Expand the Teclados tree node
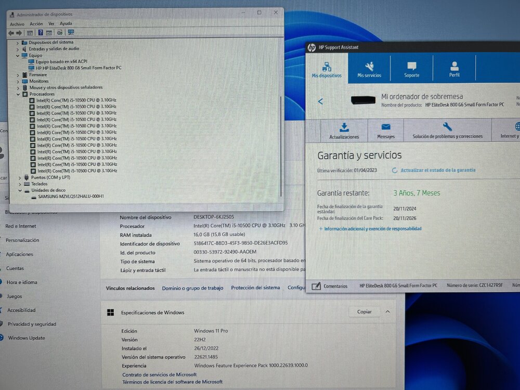The width and height of the screenshot is (520, 390). tap(20, 184)
